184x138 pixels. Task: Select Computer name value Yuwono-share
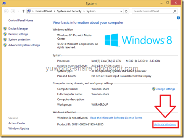pos(100,89)
